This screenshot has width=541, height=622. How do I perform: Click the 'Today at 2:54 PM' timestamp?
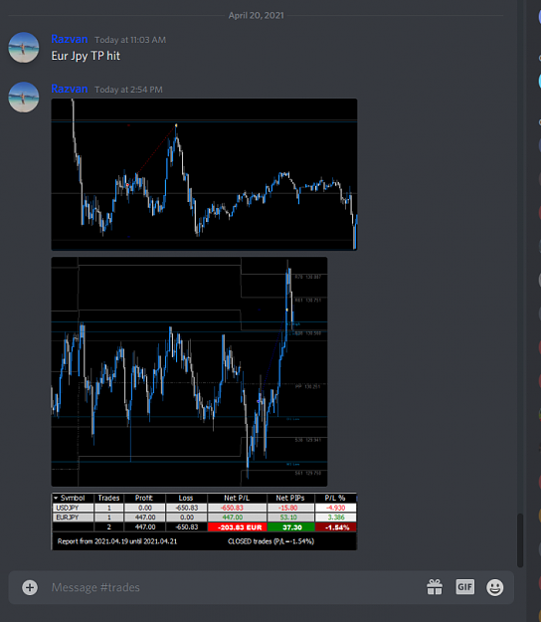tap(128, 90)
